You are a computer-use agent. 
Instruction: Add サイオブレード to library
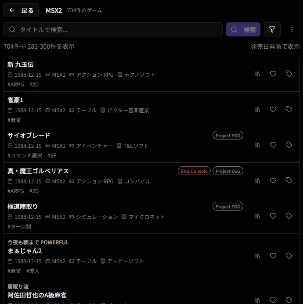[x=257, y=145]
